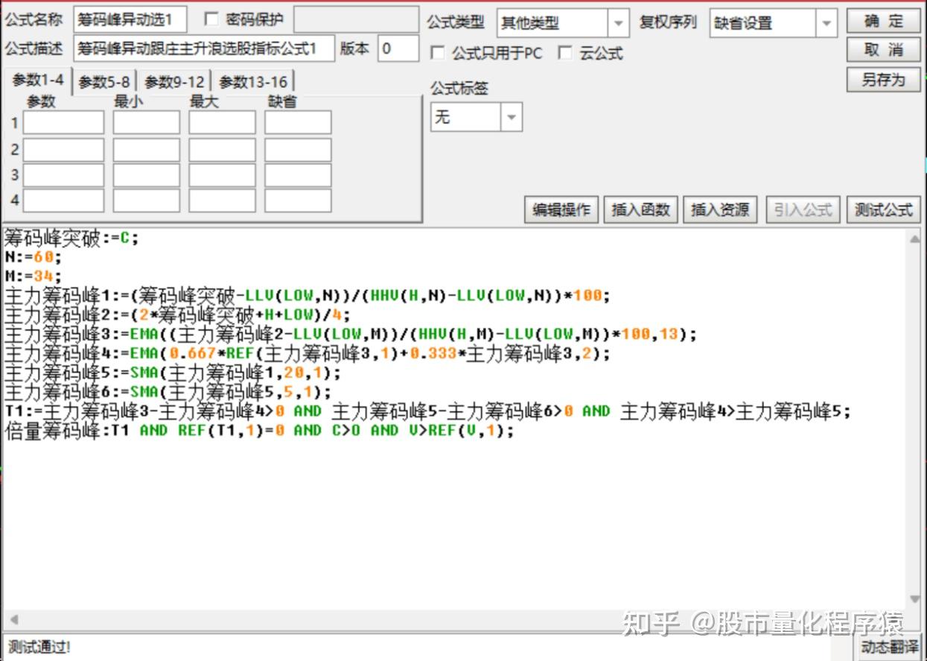927x661 pixels.
Task: Enable the 公式只用于PC checkbox
Action: pyautogui.click(x=438, y=53)
